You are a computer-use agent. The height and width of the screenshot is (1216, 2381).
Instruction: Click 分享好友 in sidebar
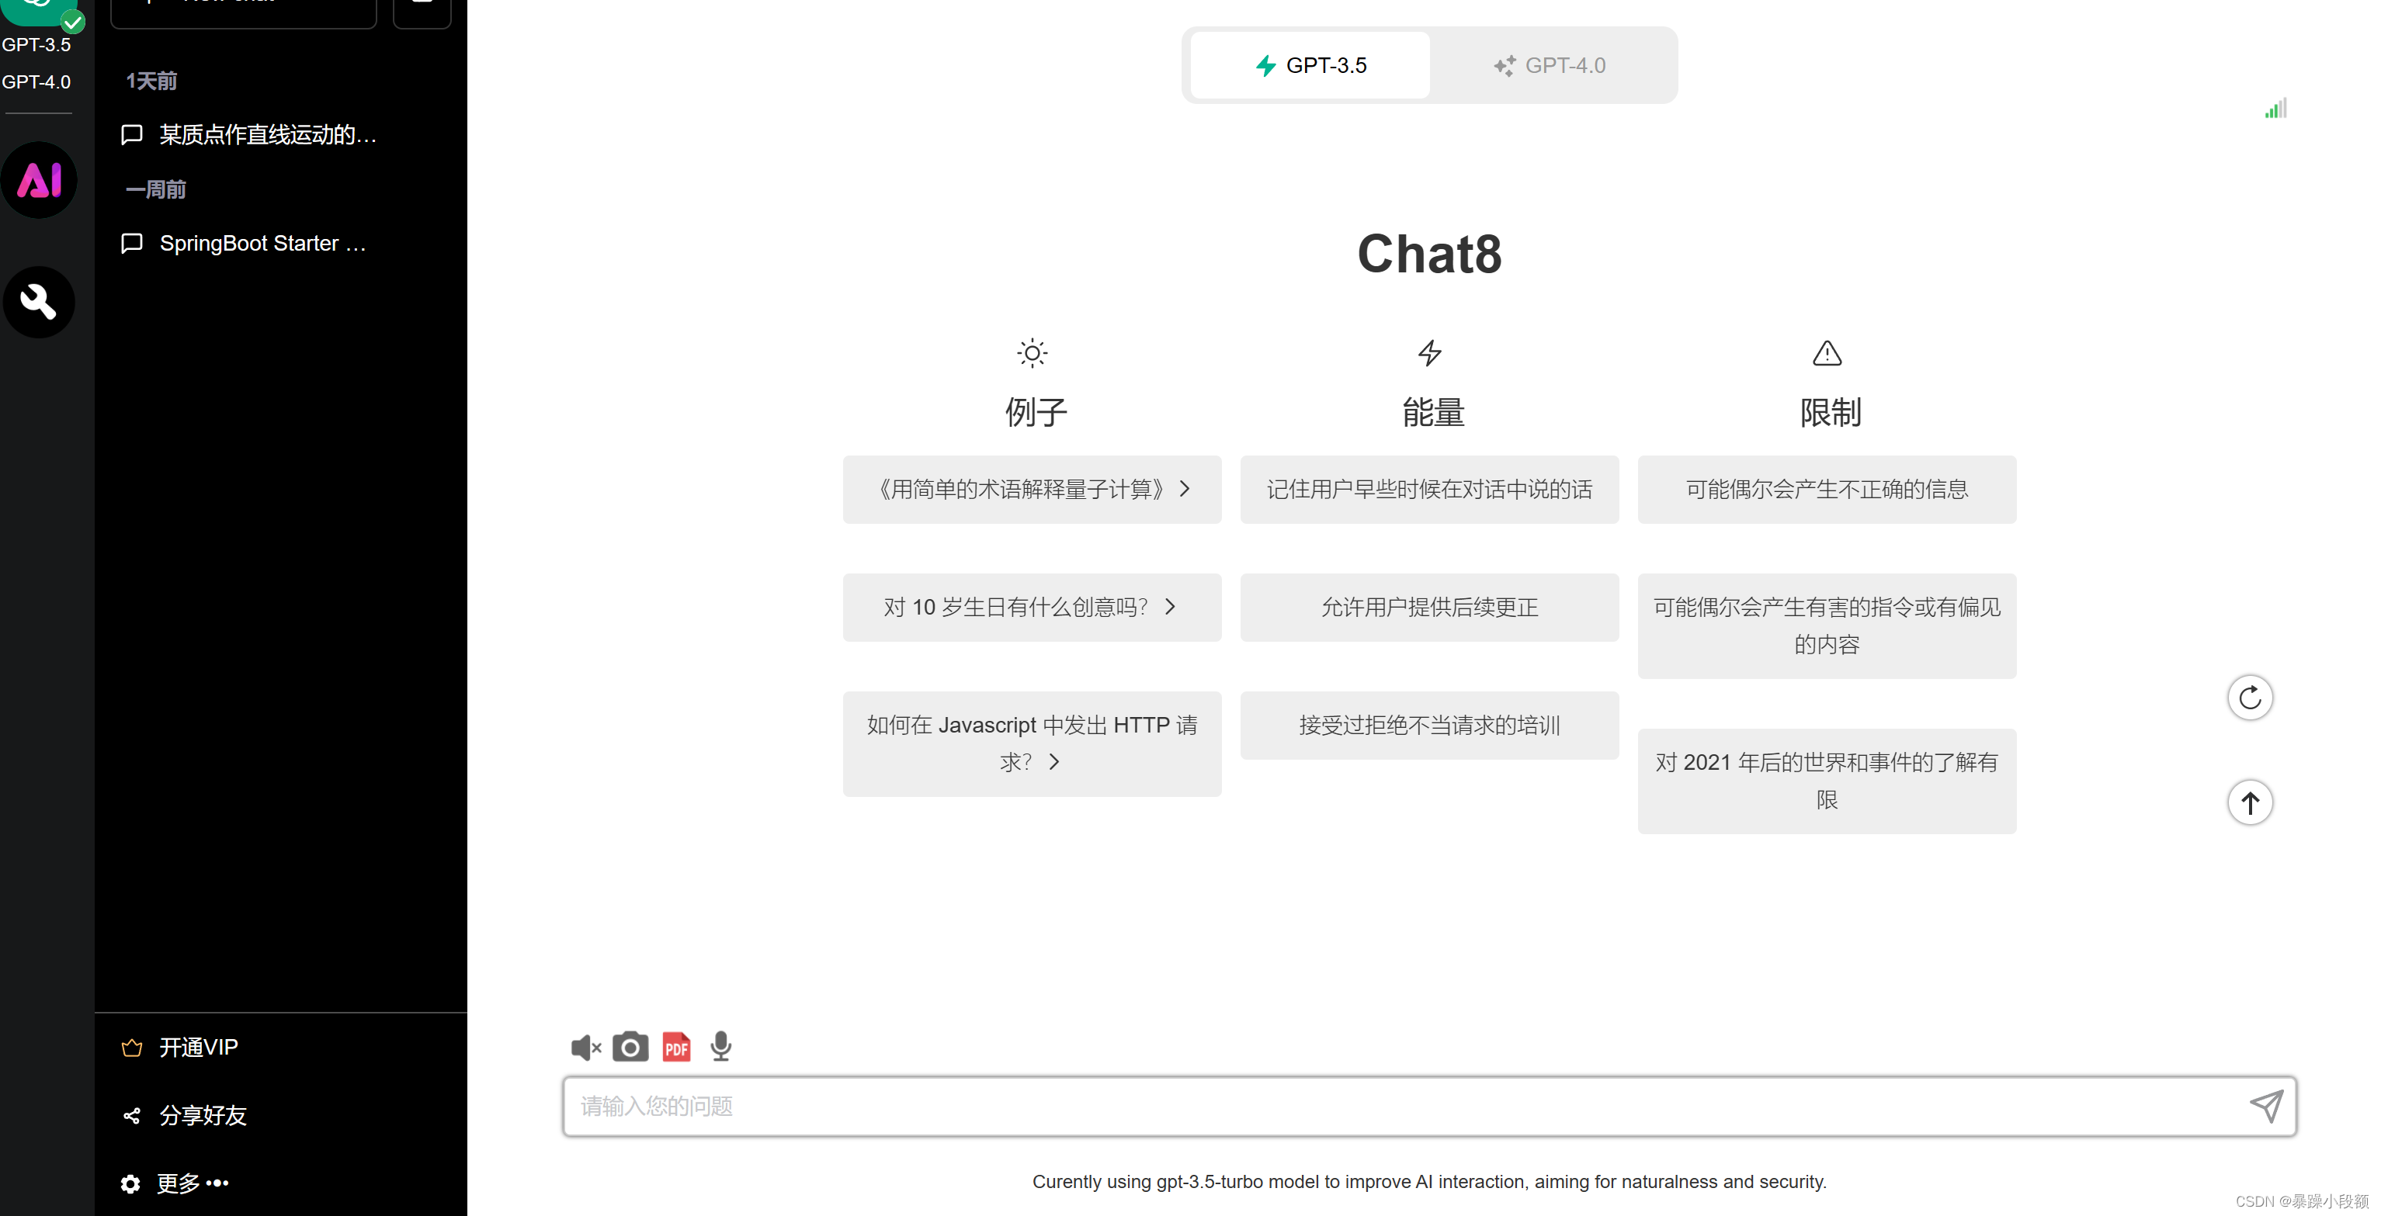click(x=203, y=1116)
